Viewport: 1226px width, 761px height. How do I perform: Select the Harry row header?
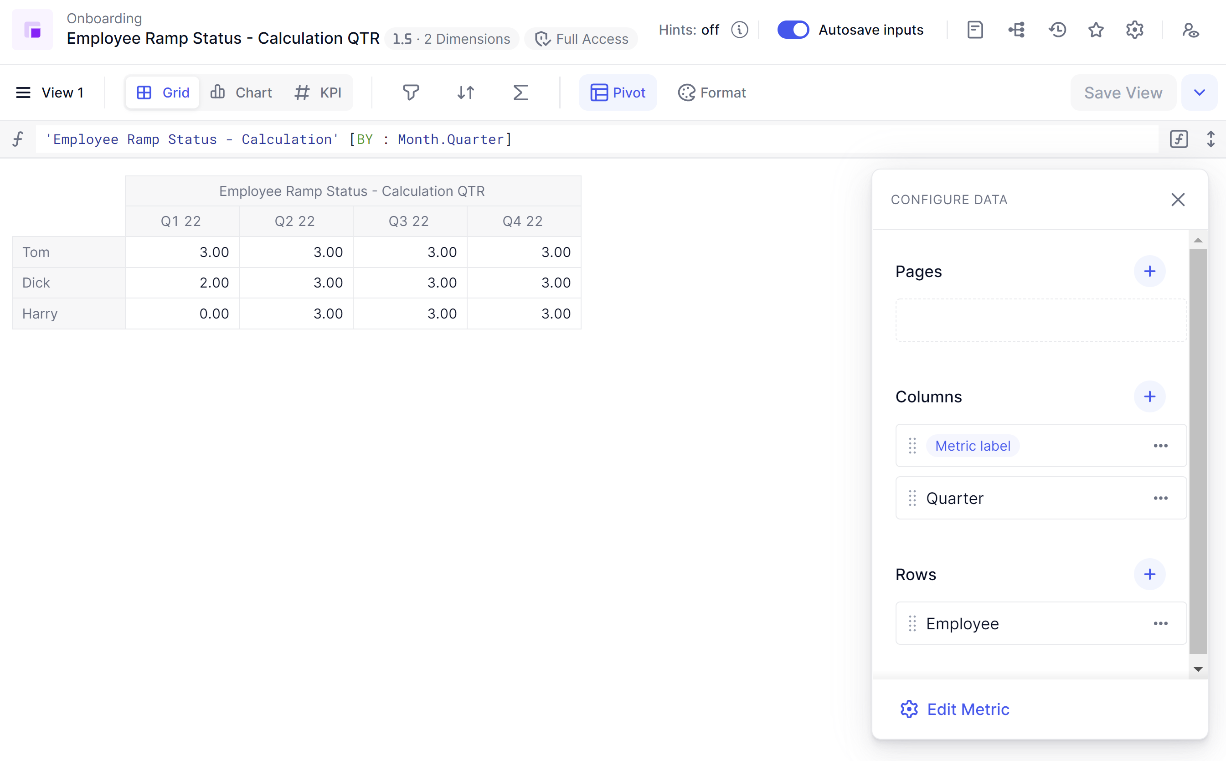point(68,314)
